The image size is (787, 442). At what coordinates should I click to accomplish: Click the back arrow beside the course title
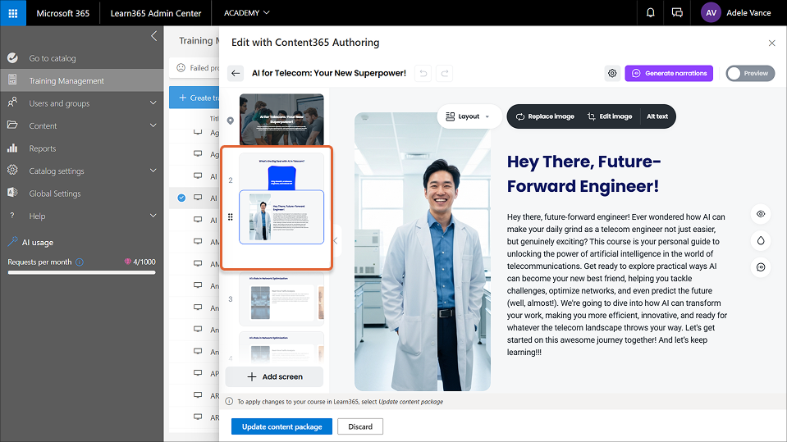[x=236, y=73]
